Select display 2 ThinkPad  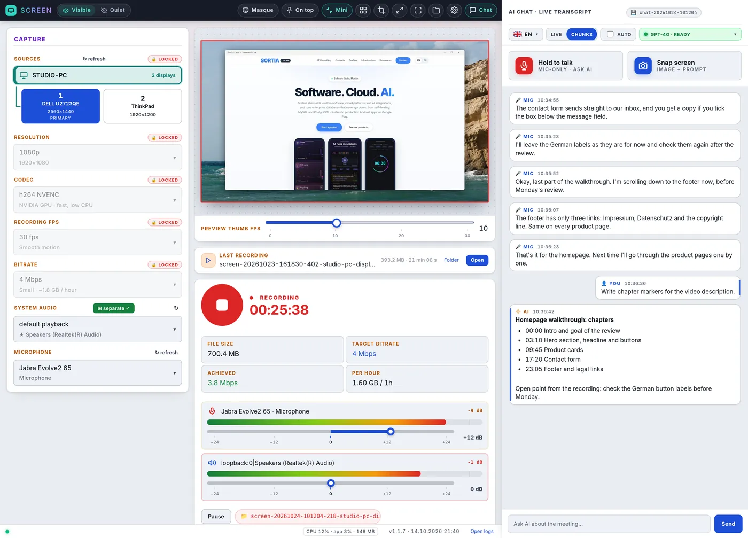click(x=143, y=106)
